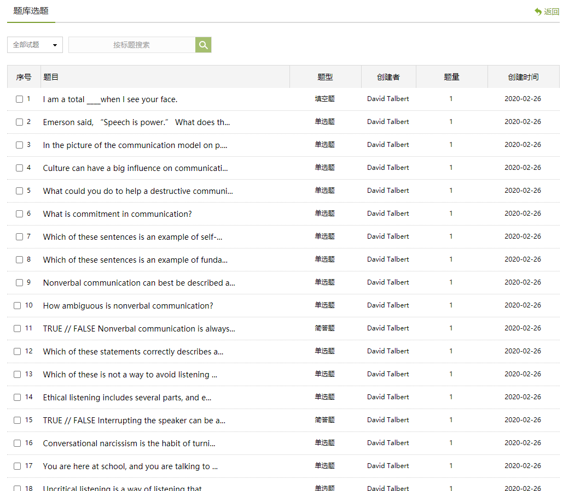Click the green magnifier search icon
The width and height of the screenshot is (563, 491).
click(x=203, y=45)
